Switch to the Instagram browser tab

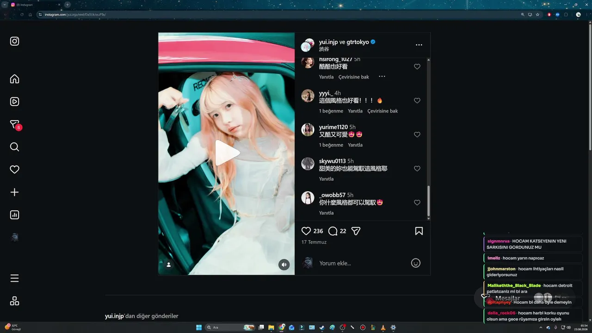[x=36, y=5]
